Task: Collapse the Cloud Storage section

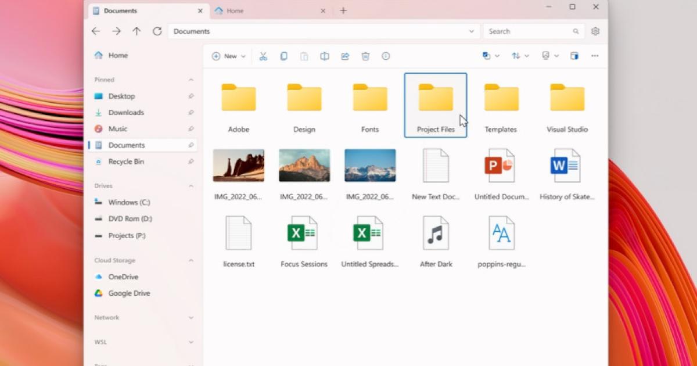Action: pyautogui.click(x=191, y=260)
